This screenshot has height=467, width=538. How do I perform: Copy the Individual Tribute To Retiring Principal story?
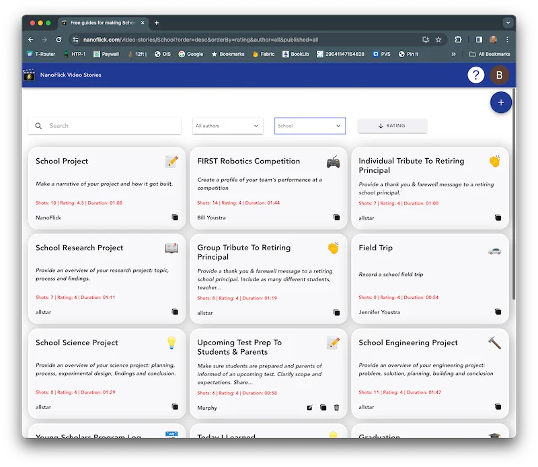[x=498, y=217]
